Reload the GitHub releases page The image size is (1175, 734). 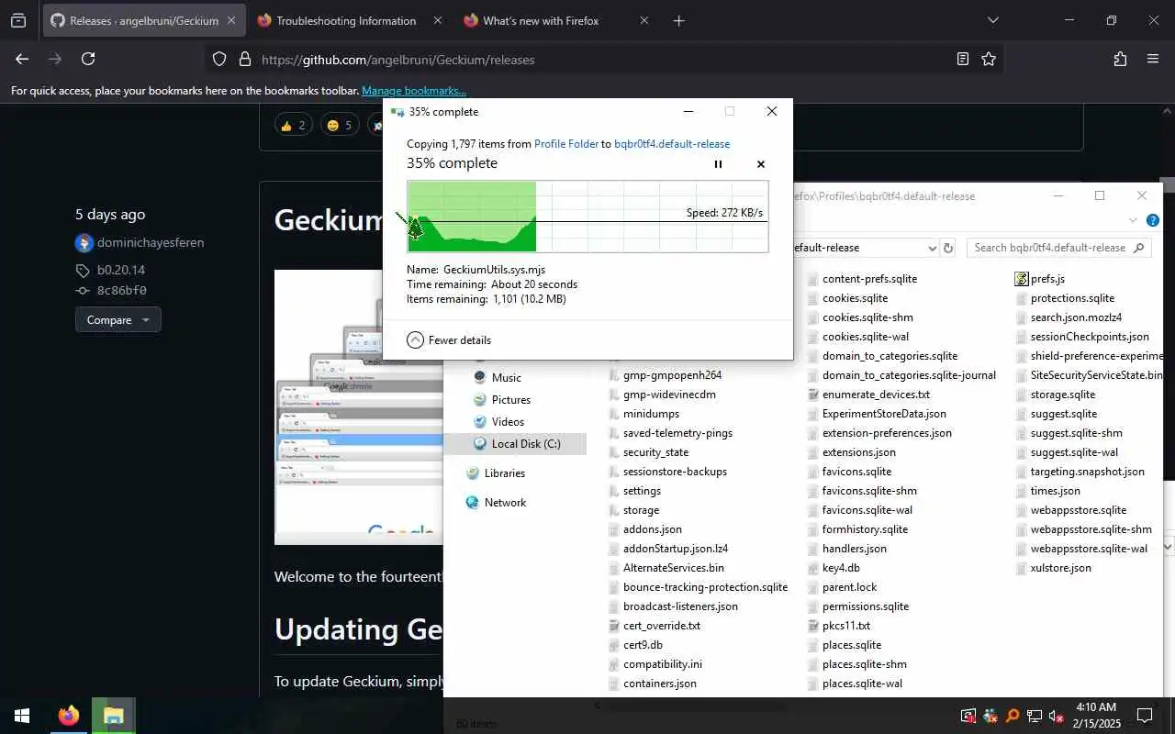(x=88, y=59)
